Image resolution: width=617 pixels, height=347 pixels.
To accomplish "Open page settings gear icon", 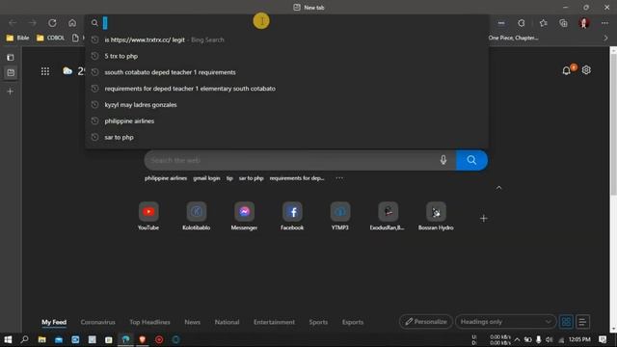I will tap(586, 70).
